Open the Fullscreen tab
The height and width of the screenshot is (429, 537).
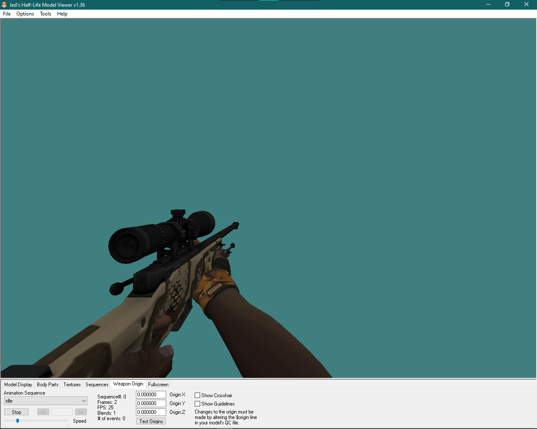pyautogui.click(x=158, y=385)
